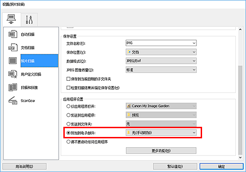
Task: Select highlighted 照片扫描 entry
Action: 39,61
